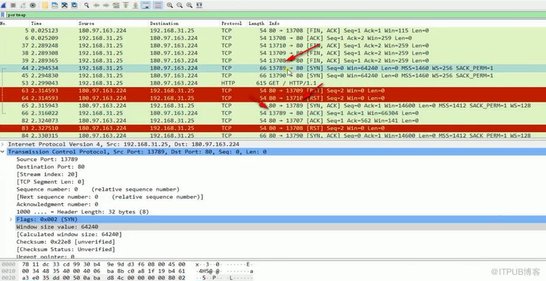Screen dimensions: 546x281
Task: Open a capture file with folder icon
Action: pyautogui.click(x=45, y=6)
